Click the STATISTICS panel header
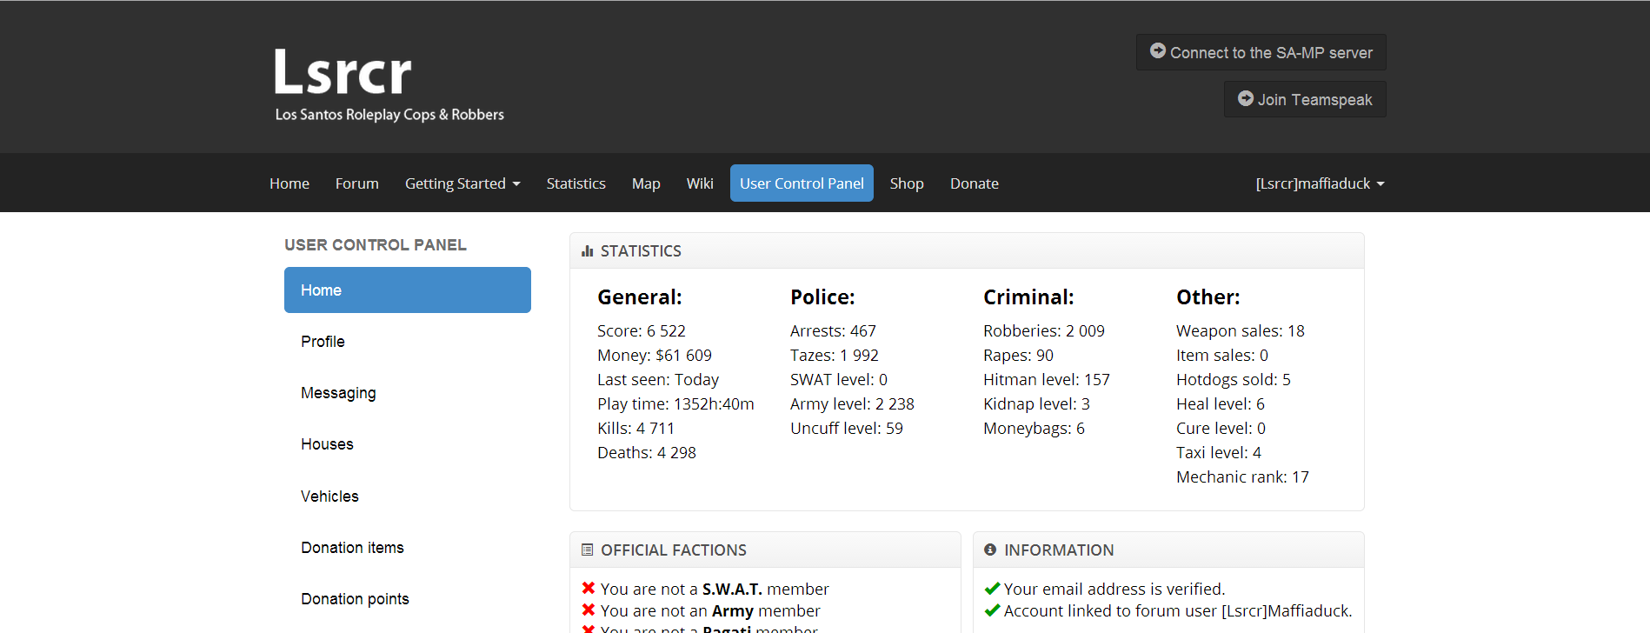The height and width of the screenshot is (633, 1650). (967, 250)
